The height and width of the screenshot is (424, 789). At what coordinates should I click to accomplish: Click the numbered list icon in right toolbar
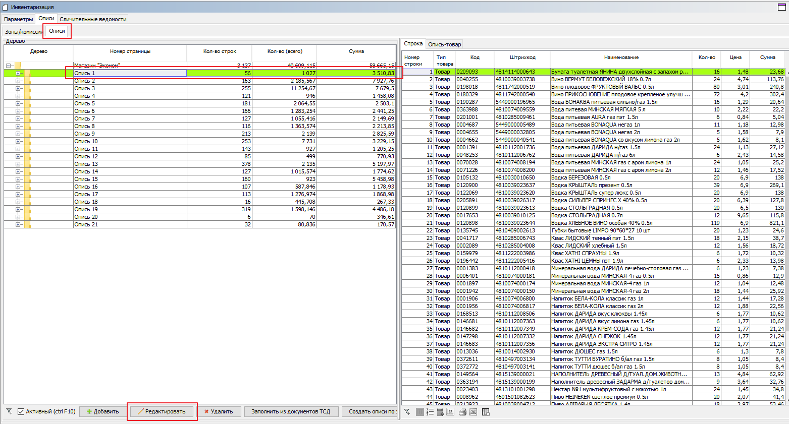click(430, 412)
